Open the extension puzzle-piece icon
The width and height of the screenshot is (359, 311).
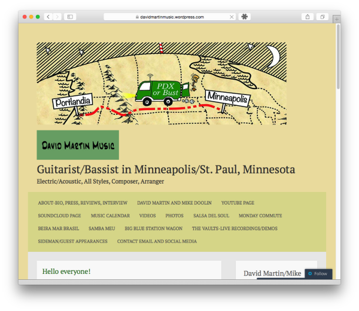click(245, 17)
